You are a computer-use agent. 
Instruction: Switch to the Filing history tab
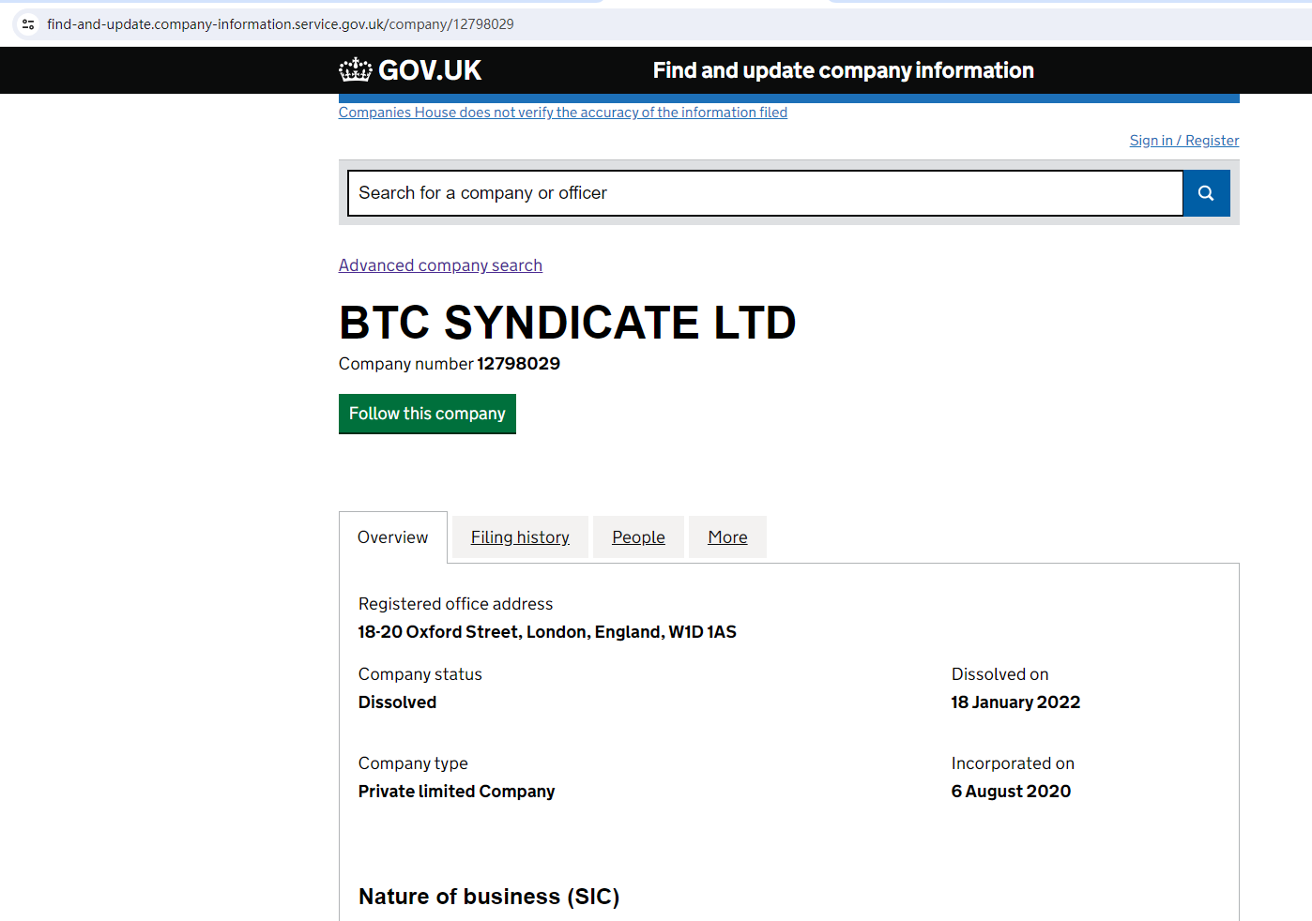pyautogui.click(x=520, y=537)
